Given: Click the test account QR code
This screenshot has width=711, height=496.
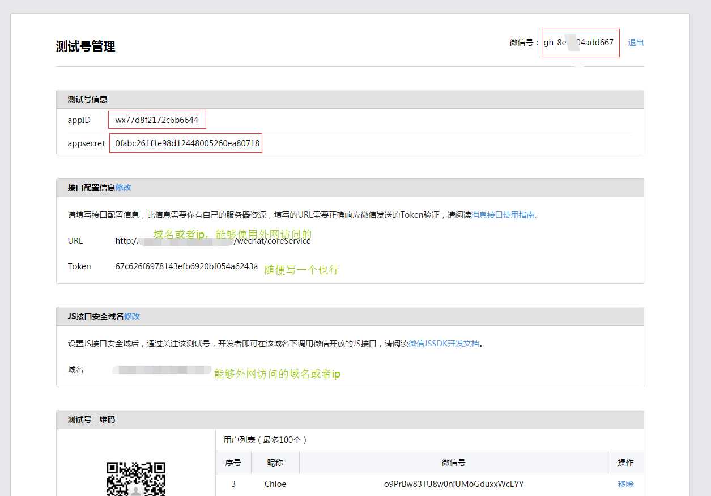Looking at the screenshot, I should pos(136,479).
